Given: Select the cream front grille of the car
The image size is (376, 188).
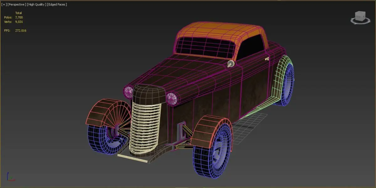Looking at the screenshot, I should pyautogui.click(x=145, y=128).
